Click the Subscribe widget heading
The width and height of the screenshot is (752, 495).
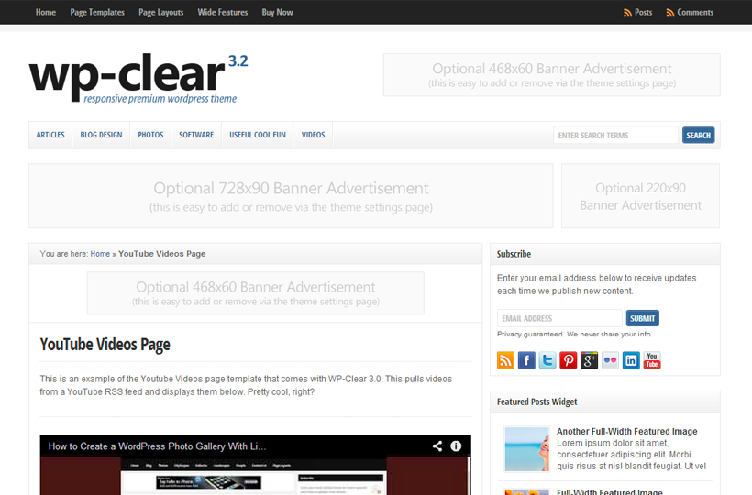pos(514,254)
